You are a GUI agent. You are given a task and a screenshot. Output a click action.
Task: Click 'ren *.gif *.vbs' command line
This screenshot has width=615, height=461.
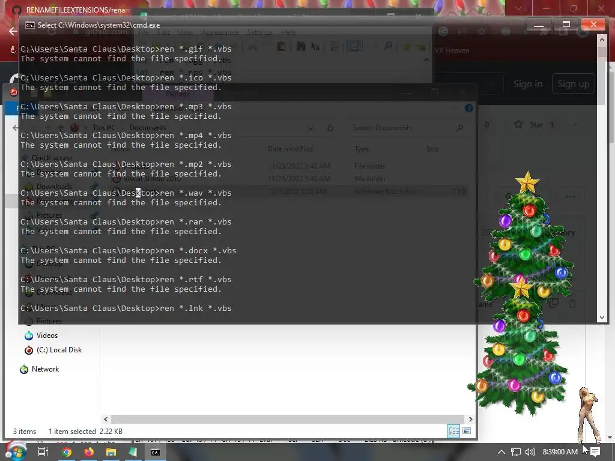(196, 49)
